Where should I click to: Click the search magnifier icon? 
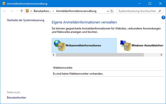click(x=160, y=11)
